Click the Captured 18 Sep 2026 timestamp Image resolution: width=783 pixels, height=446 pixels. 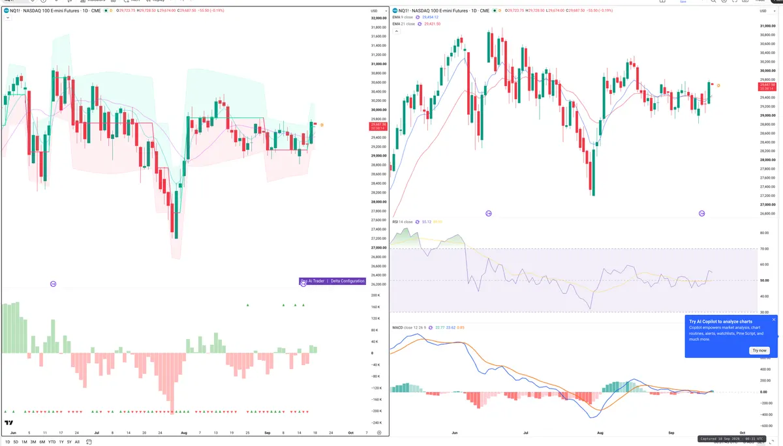tap(731, 439)
